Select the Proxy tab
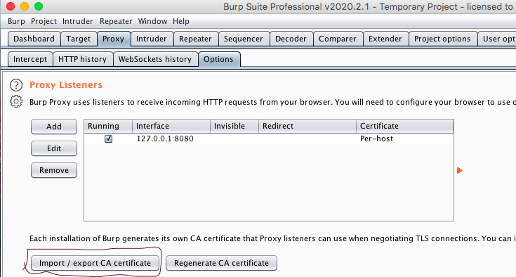The width and height of the screenshot is (516, 277). [113, 39]
